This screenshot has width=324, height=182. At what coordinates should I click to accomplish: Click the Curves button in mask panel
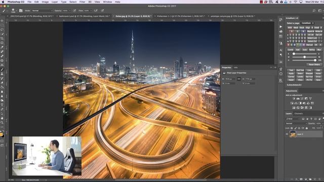coord(291,76)
